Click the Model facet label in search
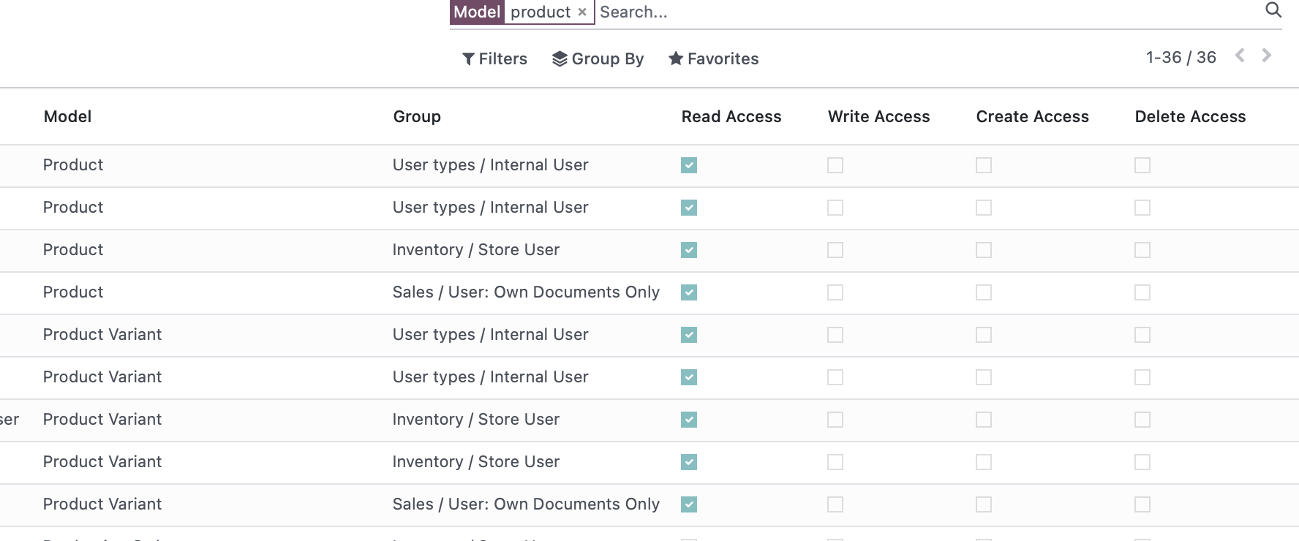Screen dimensions: 1299x541 point(477,12)
